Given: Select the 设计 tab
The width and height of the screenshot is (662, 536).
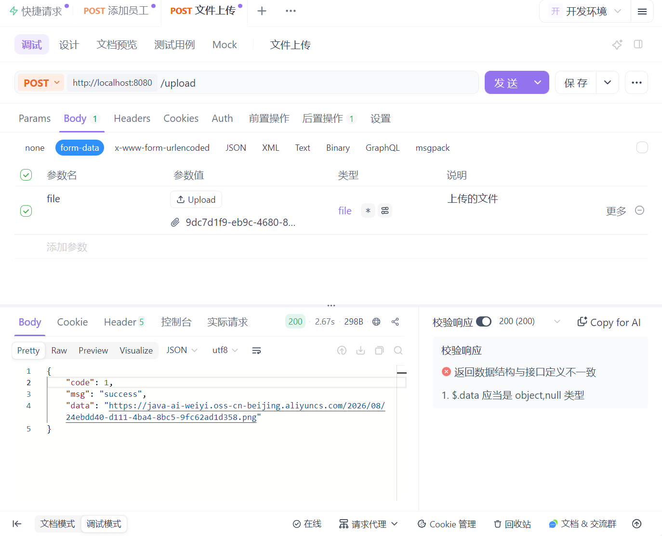Looking at the screenshot, I should pyautogui.click(x=69, y=45).
